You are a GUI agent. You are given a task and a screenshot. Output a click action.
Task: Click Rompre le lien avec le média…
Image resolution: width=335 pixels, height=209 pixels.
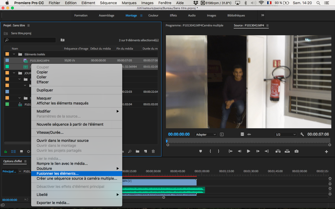coord(77,164)
